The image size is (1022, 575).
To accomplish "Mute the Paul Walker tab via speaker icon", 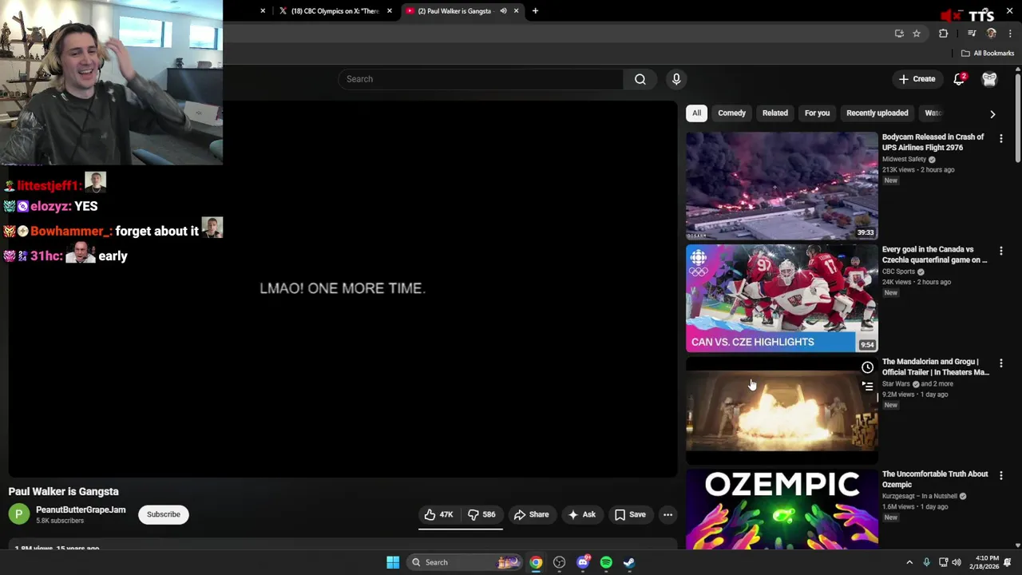I will point(503,11).
